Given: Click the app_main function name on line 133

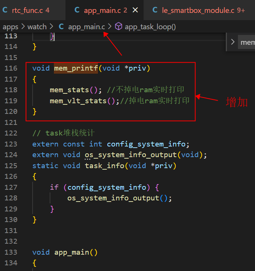Looking at the screenshot, I should click(x=72, y=252).
